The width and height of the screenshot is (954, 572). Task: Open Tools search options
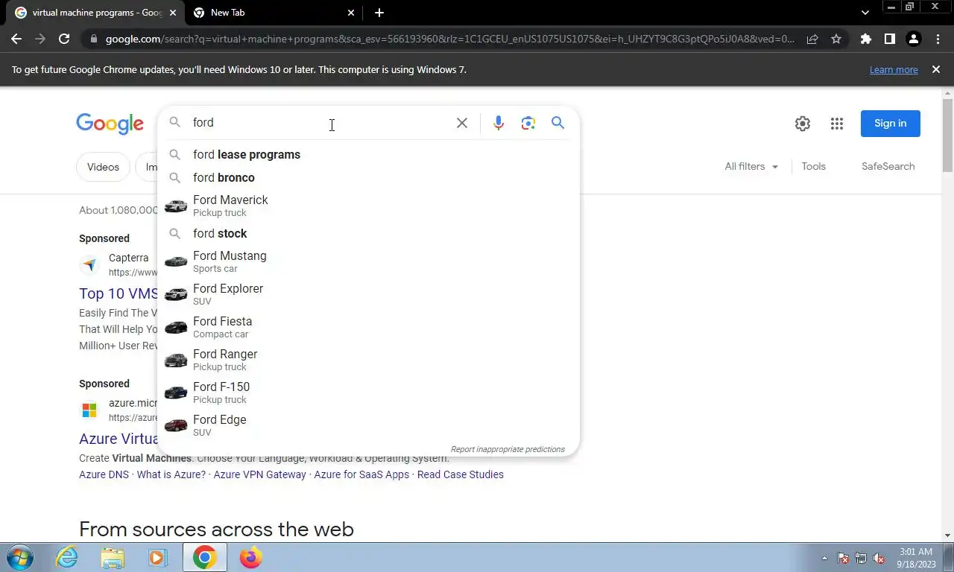coord(813,167)
